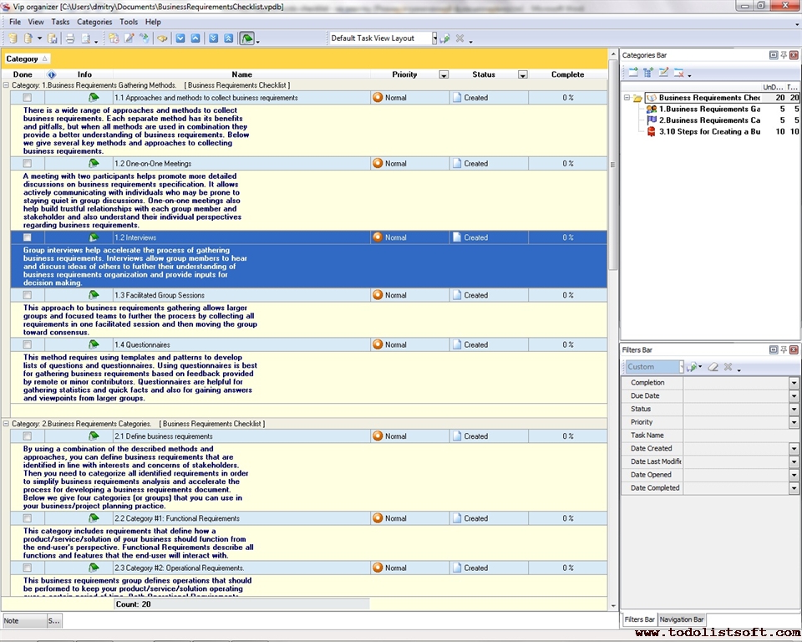Tick Done checkbox for 2.1 Define business requirements
Image resolution: width=802 pixels, height=642 pixels.
28,436
